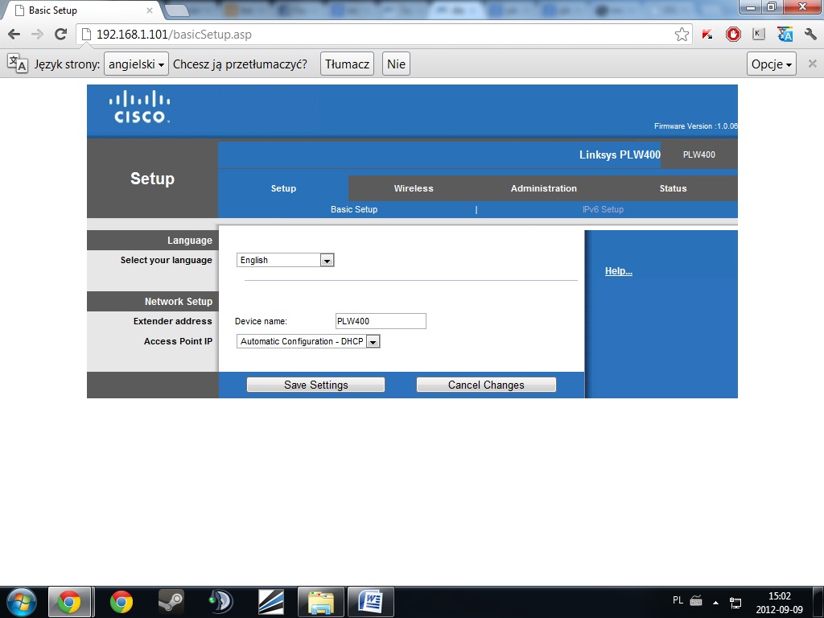Click the Tłumacz translate button
The width and height of the screenshot is (824, 618).
347,64
